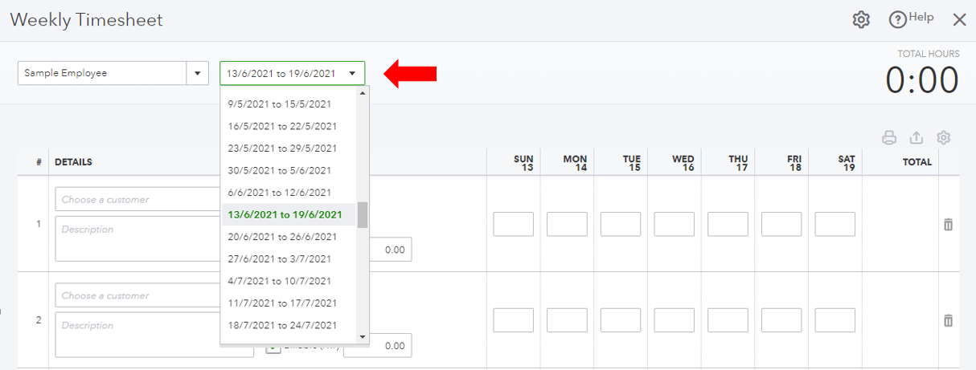Pick week 4/7/2021 to 10/7/2021
Viewport: 976px width, 370px height.
click(279, 281)
